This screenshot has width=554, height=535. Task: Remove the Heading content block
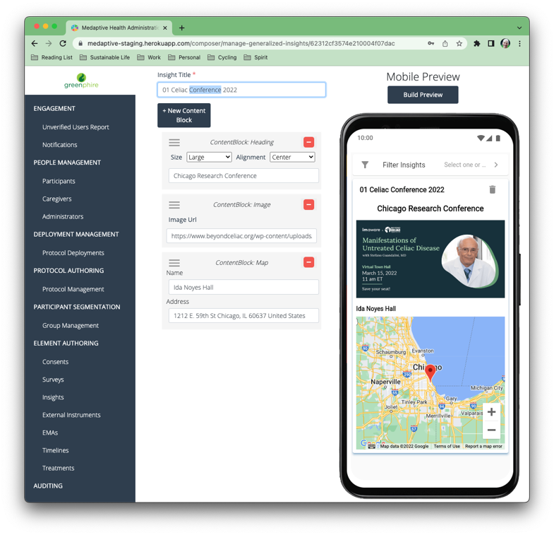[309, 142]
